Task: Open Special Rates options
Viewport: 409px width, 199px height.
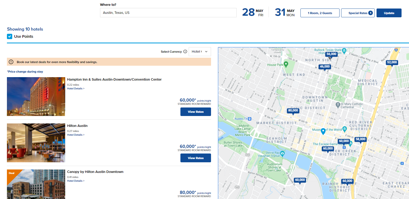Action: pyautogui.click(x=358, y=13)
